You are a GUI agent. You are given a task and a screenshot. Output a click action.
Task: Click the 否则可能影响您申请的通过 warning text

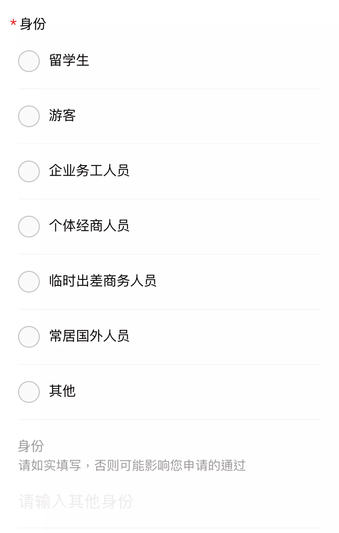pyautogui.click(x=170, y=466)
